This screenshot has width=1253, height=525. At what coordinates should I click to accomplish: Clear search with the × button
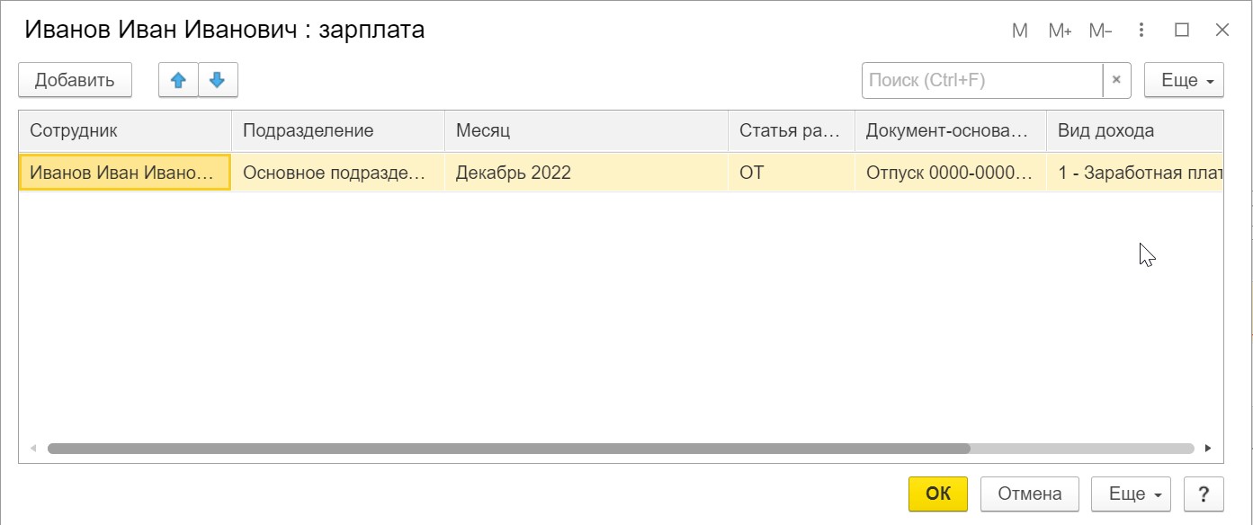pos(1116,80)
